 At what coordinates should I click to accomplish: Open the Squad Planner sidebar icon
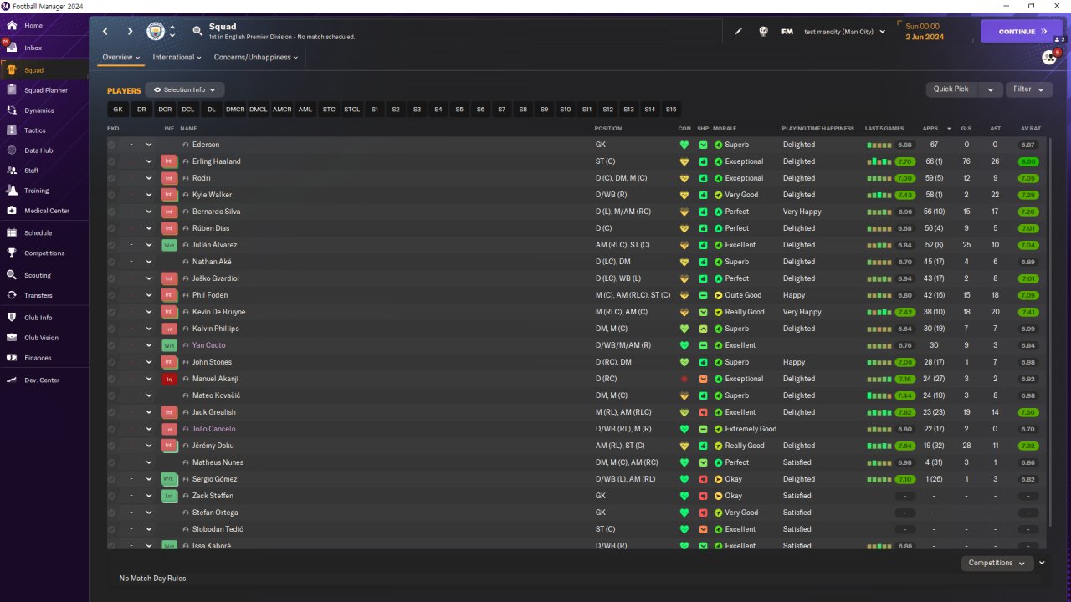(12, 90)
